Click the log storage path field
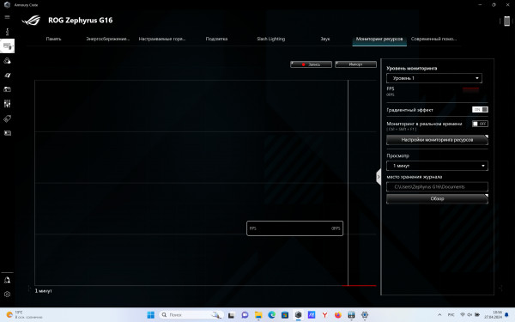This screenshot has width=515, height=322. click(437, 186)
